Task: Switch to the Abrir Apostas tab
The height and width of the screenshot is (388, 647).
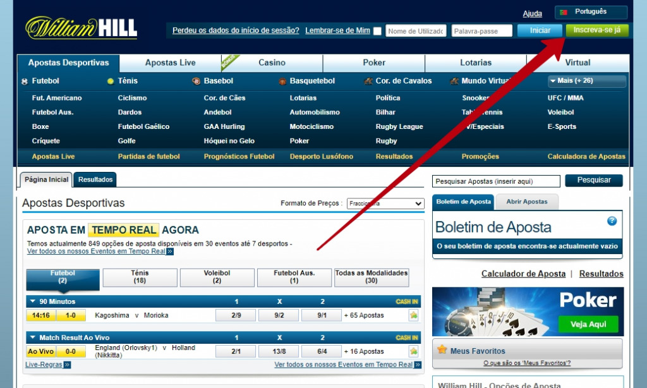Action: (527, 202)
